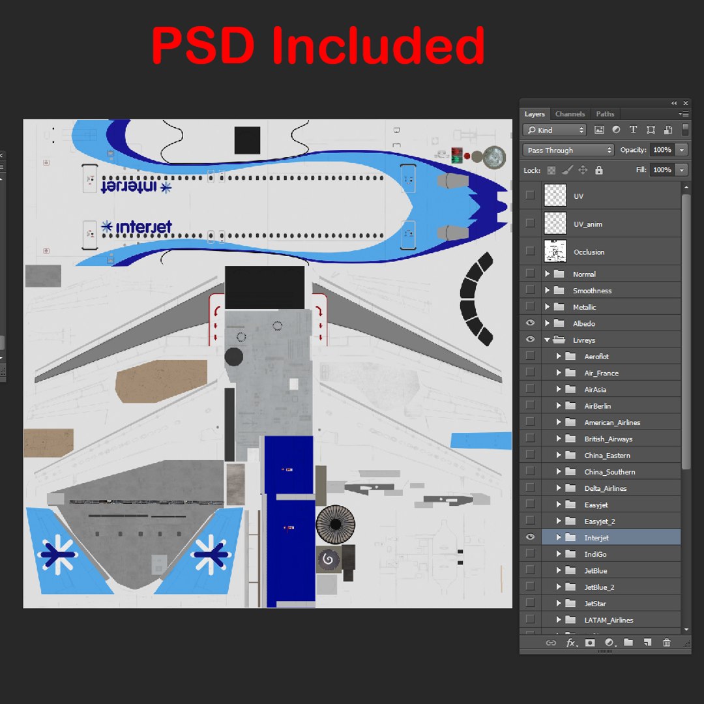Show the Aeroflot group
Image resolution: width=704 pixels, height=704 pixels.
coord(530,356)
